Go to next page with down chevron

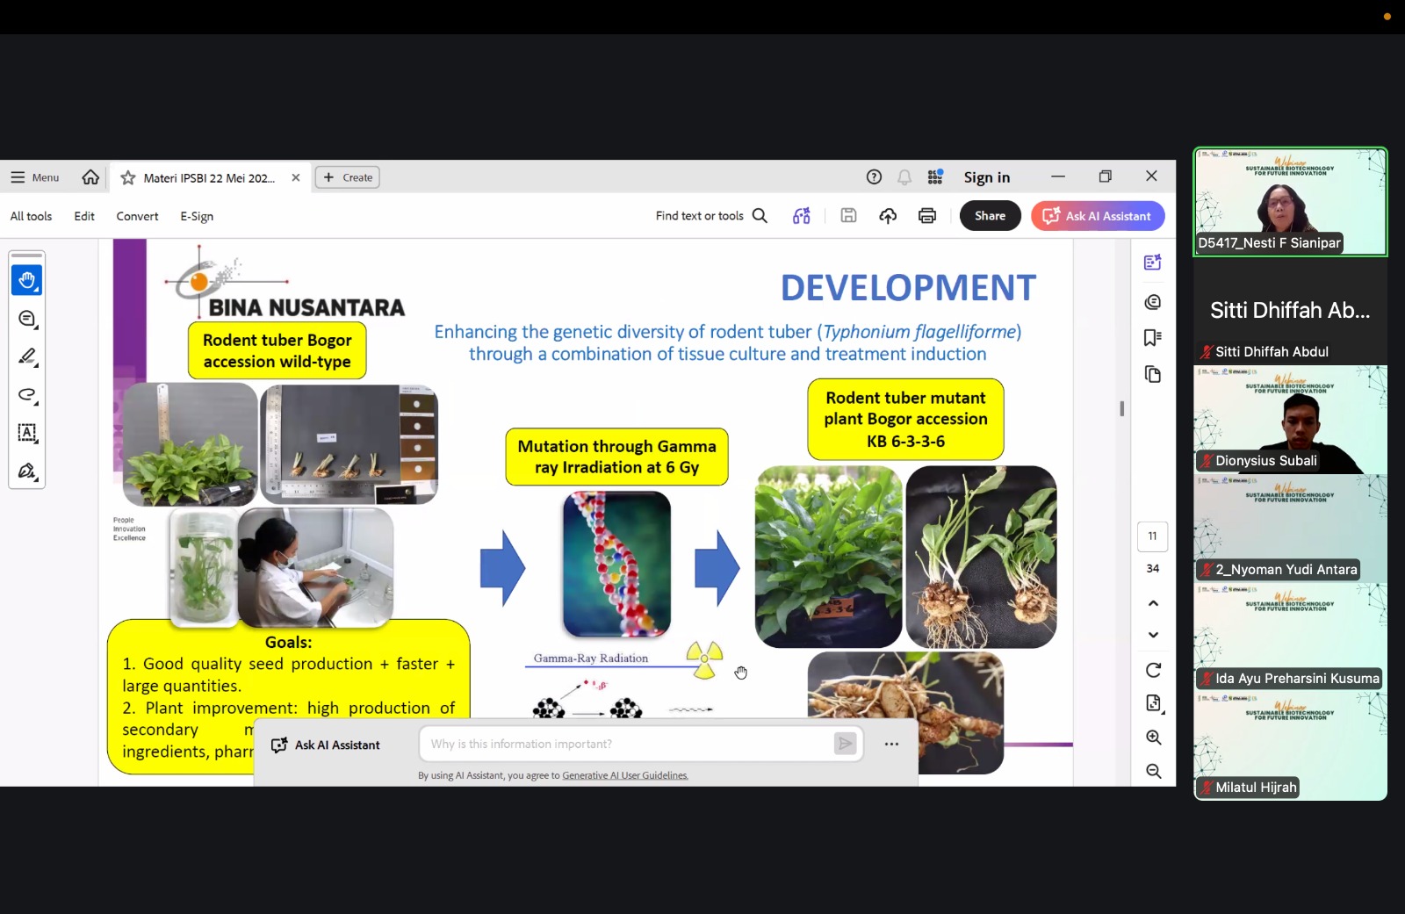coord(1153,635)
